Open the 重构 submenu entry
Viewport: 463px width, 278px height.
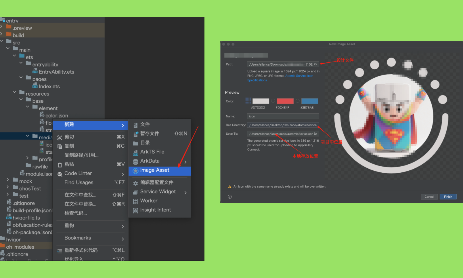tap(91, 226)
